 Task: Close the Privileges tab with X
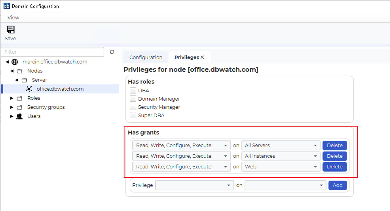pos(202,57)
